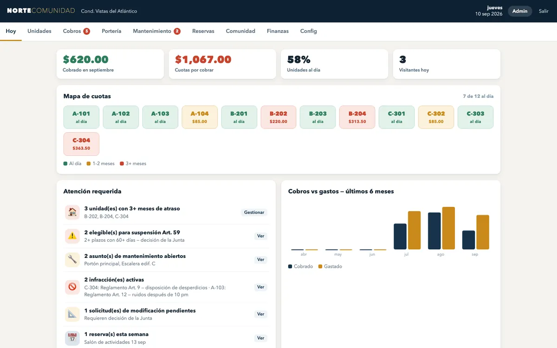Open the Unidades tab
This screenshot has width=557, height=348.
[39, 31]
